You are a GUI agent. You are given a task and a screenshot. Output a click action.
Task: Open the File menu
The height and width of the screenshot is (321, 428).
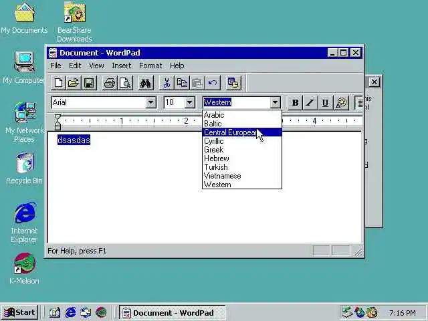(x=56, y=66)
